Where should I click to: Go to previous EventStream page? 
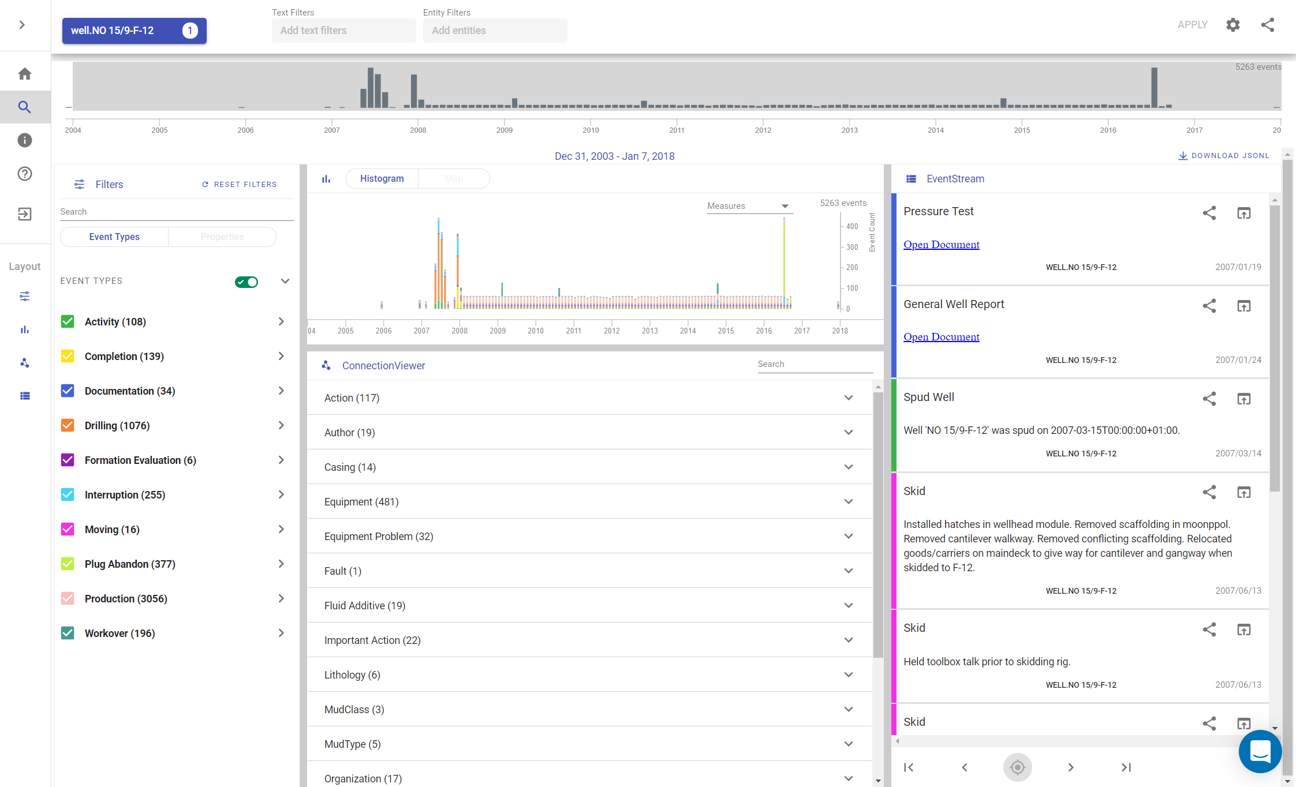point(965,767)
